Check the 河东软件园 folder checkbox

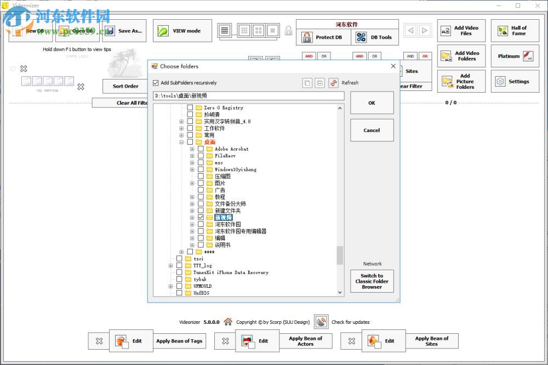coord(201,224)
